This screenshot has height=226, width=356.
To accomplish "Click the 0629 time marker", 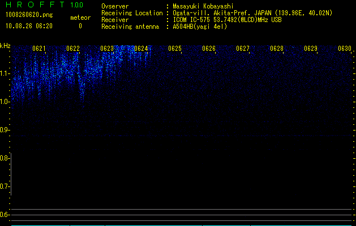I will click(311, 49).
